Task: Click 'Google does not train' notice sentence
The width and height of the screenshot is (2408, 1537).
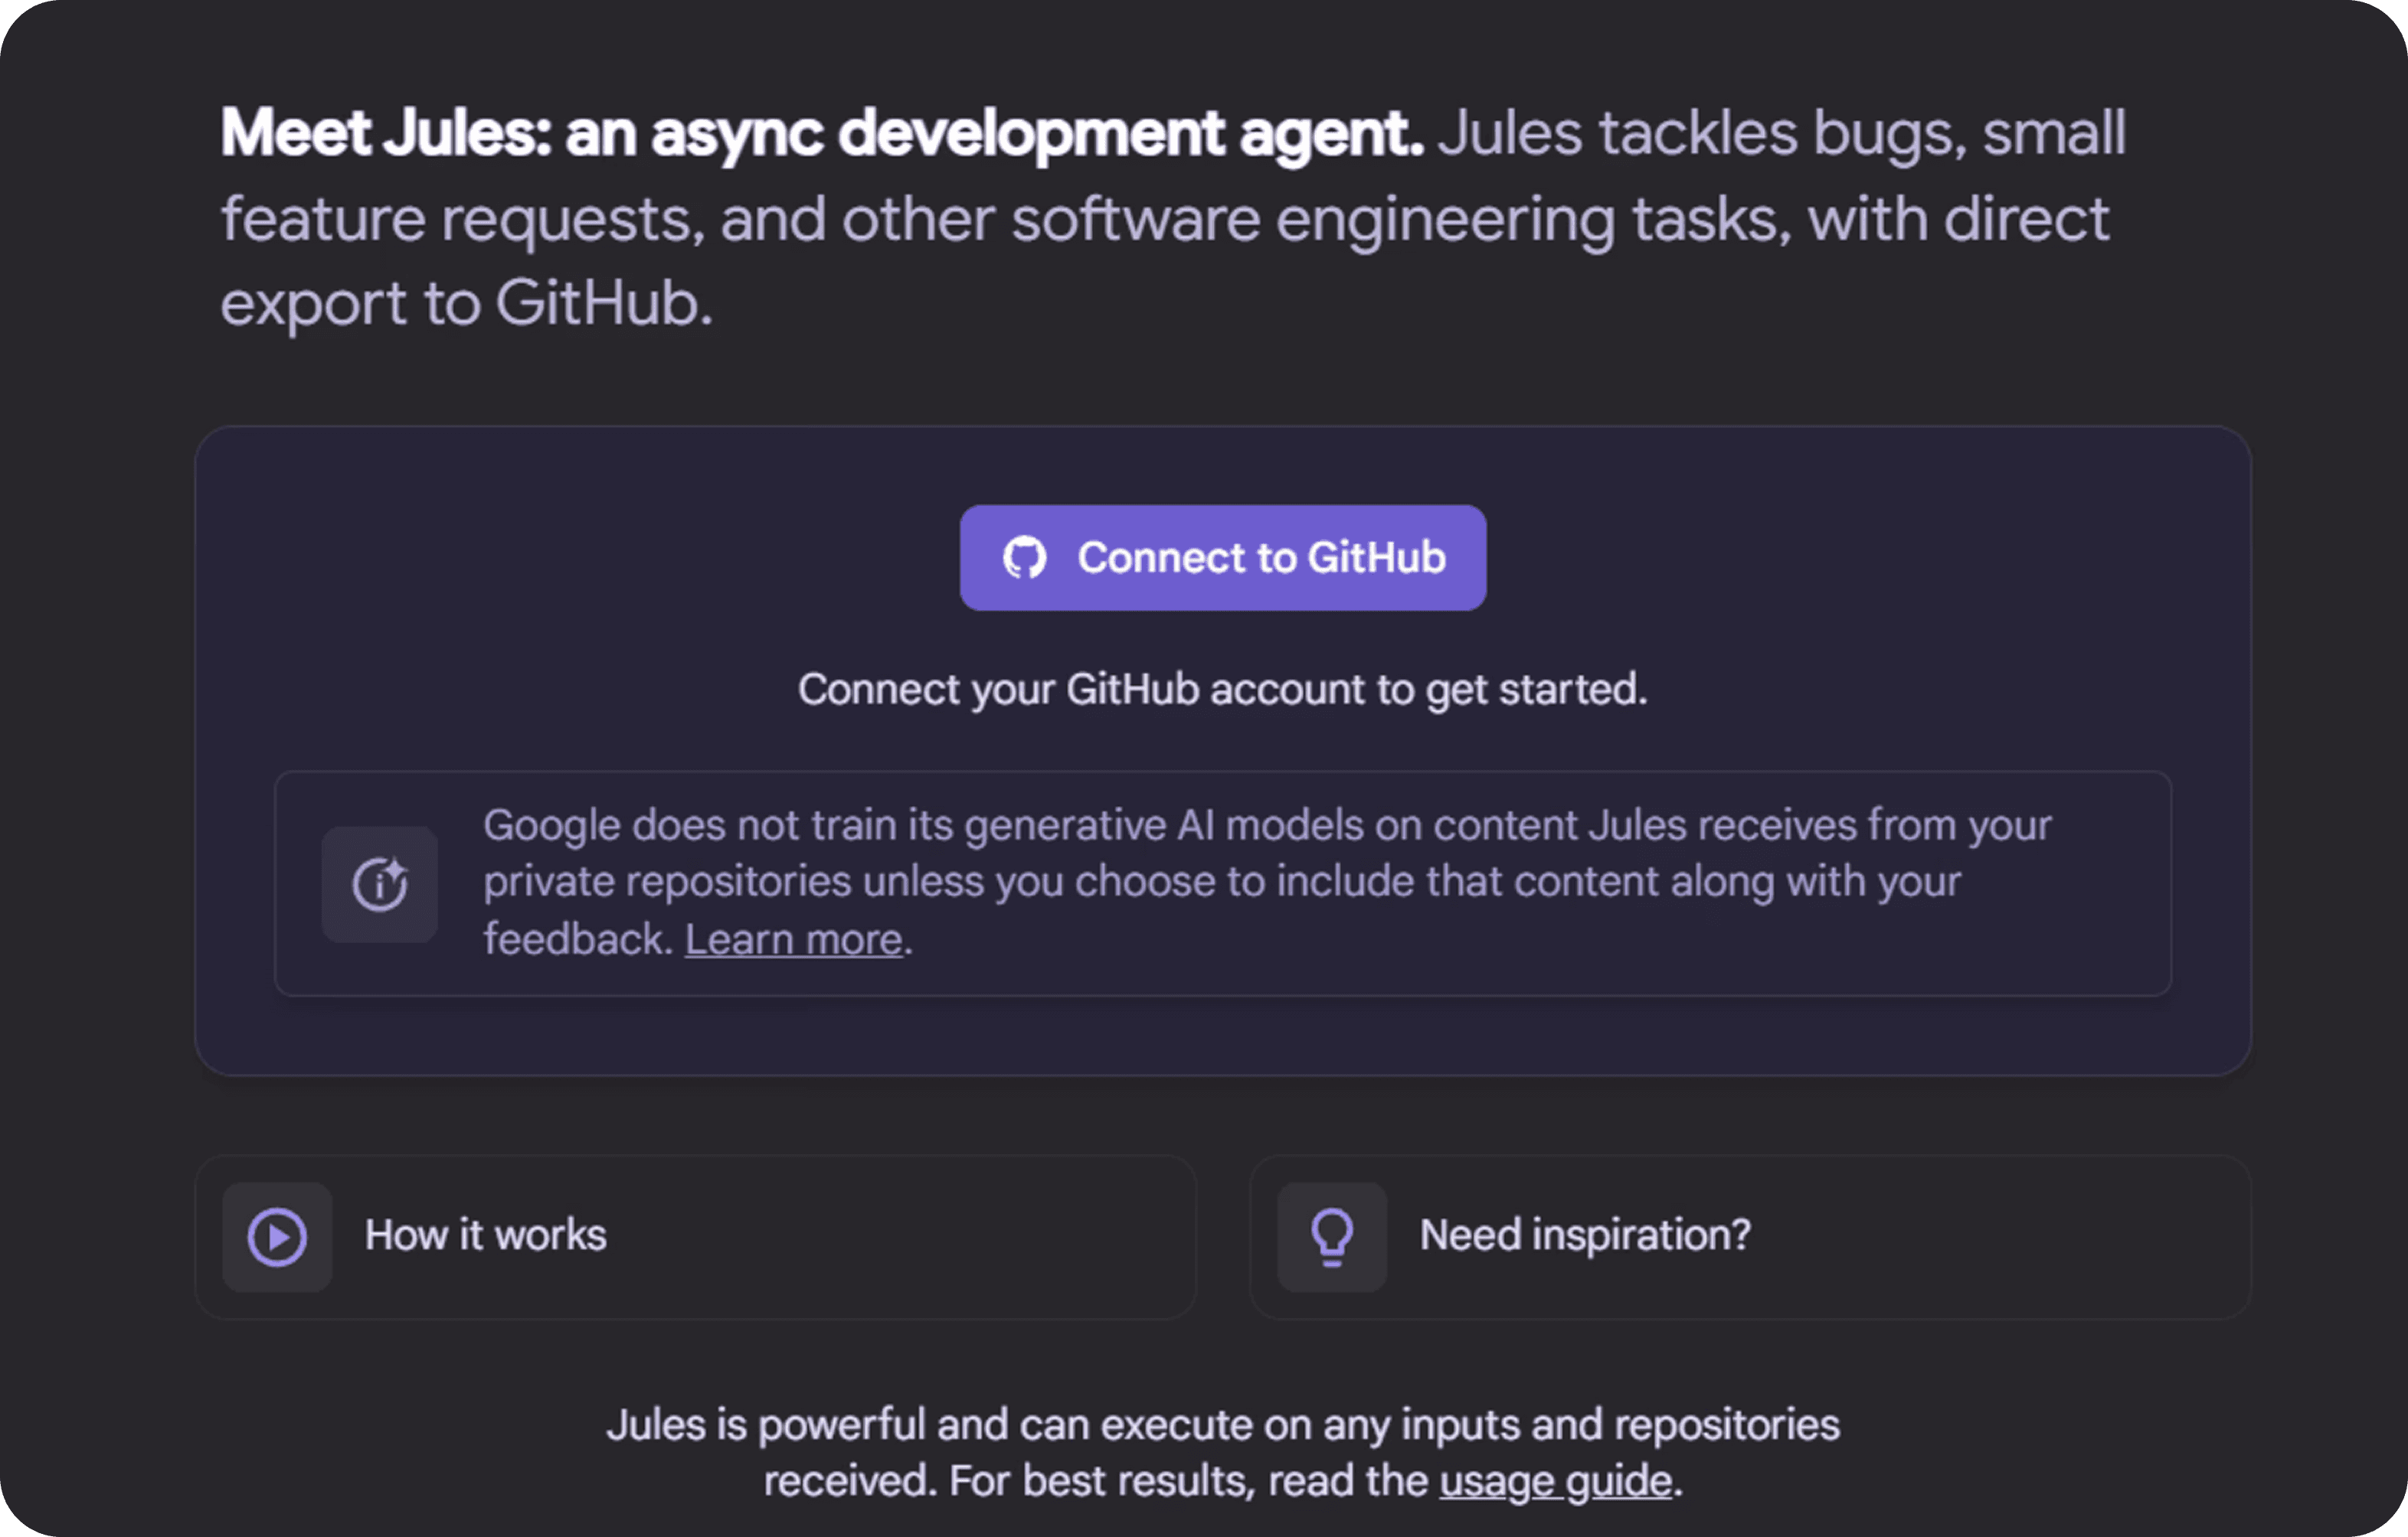Action: [x=1266, y=825]
